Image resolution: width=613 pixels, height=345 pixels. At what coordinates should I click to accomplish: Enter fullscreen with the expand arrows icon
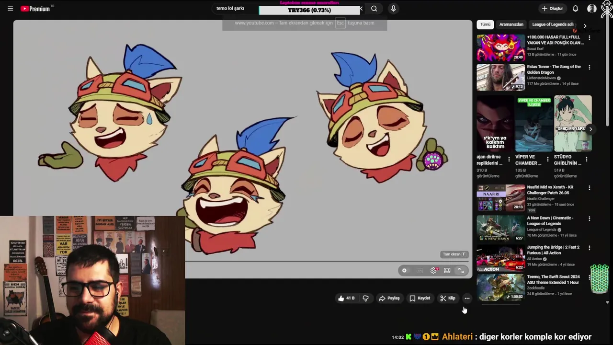pos(461,271)
